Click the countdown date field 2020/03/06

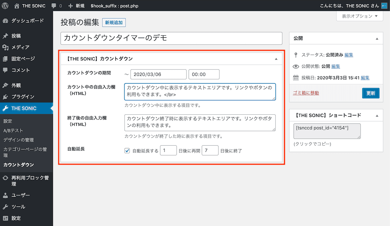coord(158,74)
